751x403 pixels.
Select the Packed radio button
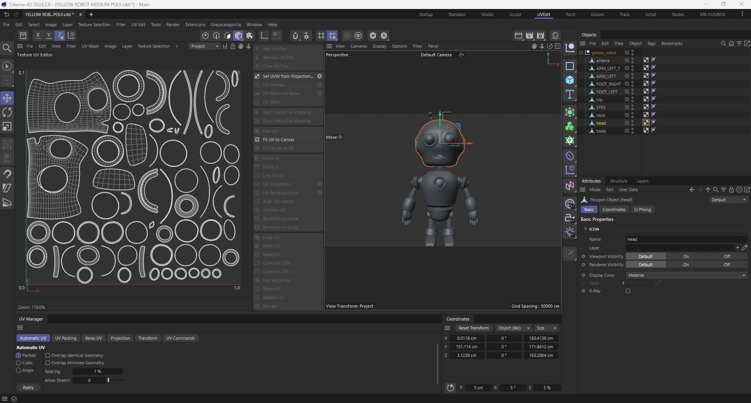(18, 355)
